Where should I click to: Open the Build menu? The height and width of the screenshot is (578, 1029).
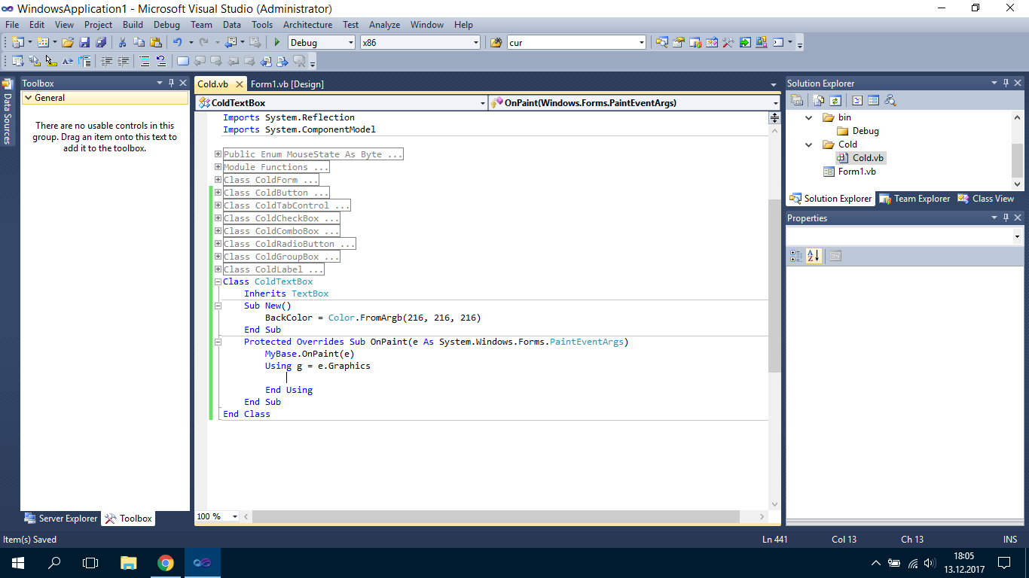point(133,25)
